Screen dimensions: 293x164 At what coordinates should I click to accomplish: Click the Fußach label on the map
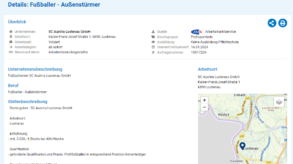pos(239,95)
